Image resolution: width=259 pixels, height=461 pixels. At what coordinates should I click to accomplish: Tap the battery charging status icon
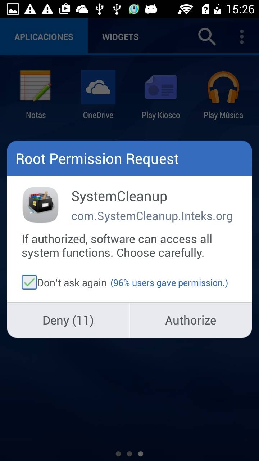click(x=217, y=9)
